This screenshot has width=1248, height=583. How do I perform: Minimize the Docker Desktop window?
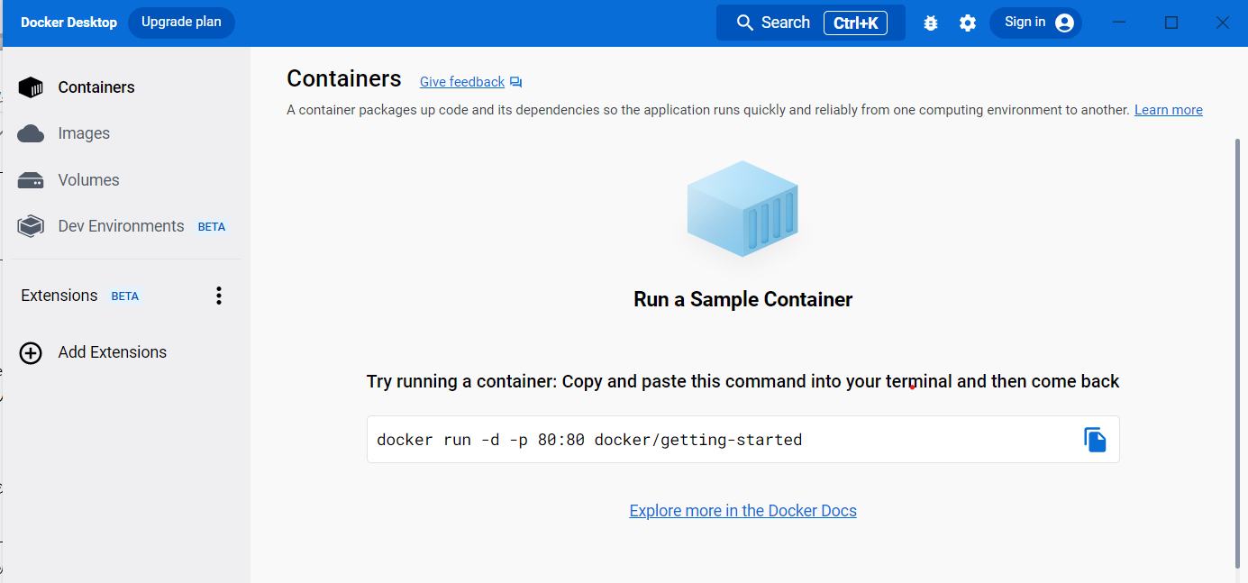click(1120, 23)
